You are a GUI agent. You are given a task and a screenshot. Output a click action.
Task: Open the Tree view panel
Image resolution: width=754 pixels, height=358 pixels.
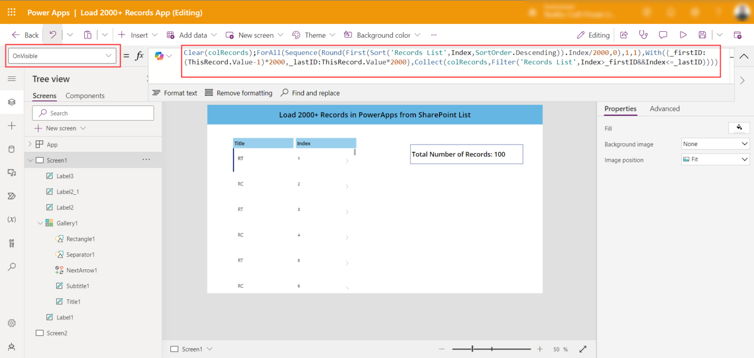tap(12, 102)
